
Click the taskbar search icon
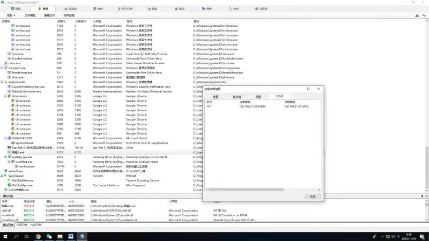(x=16, y=236)
